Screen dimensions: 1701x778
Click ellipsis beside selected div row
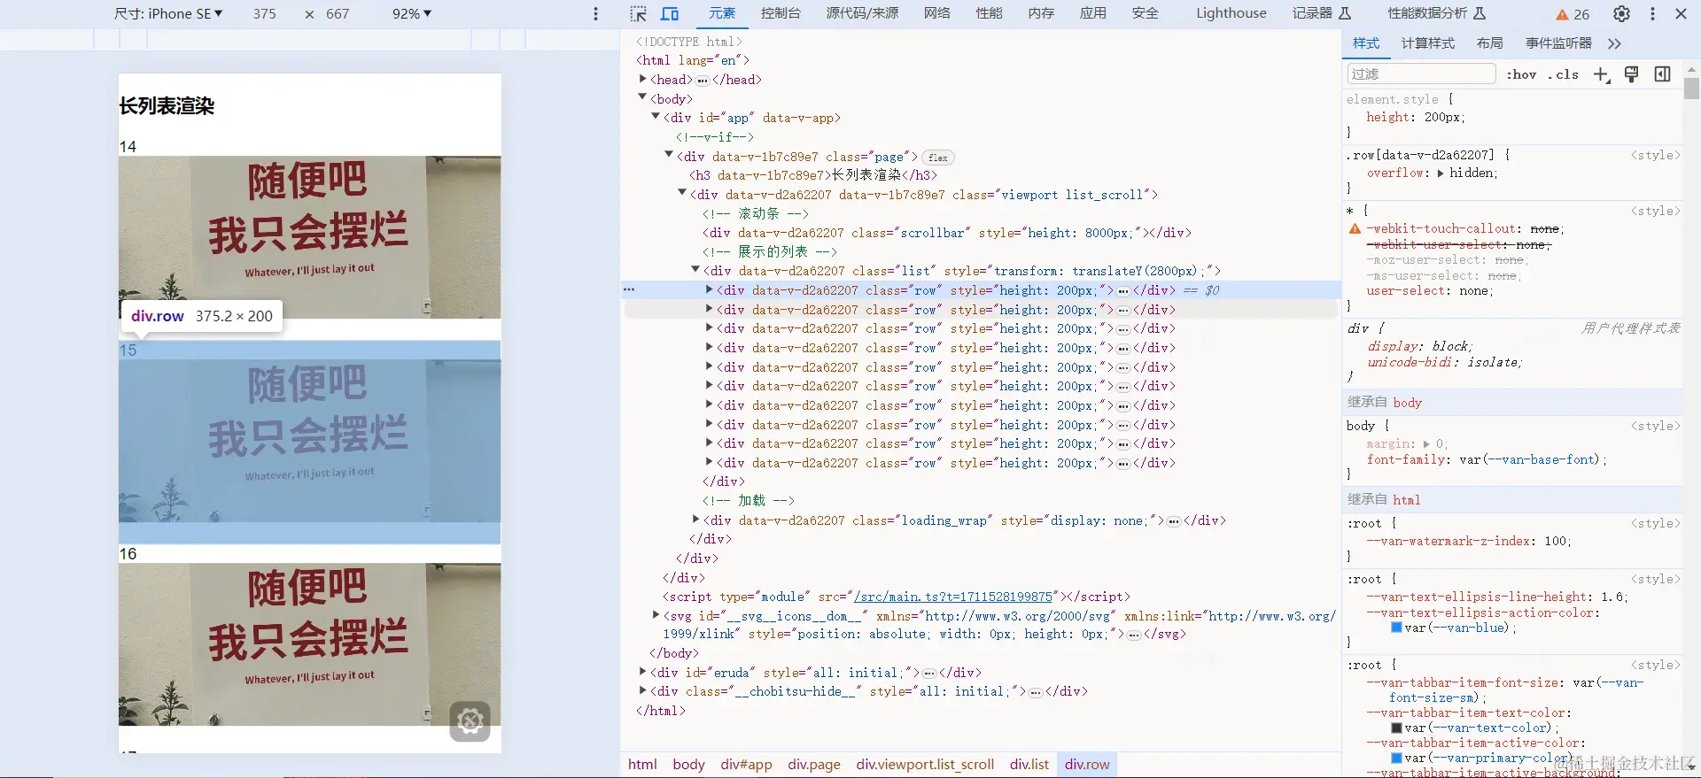[x=1123, y=290]
